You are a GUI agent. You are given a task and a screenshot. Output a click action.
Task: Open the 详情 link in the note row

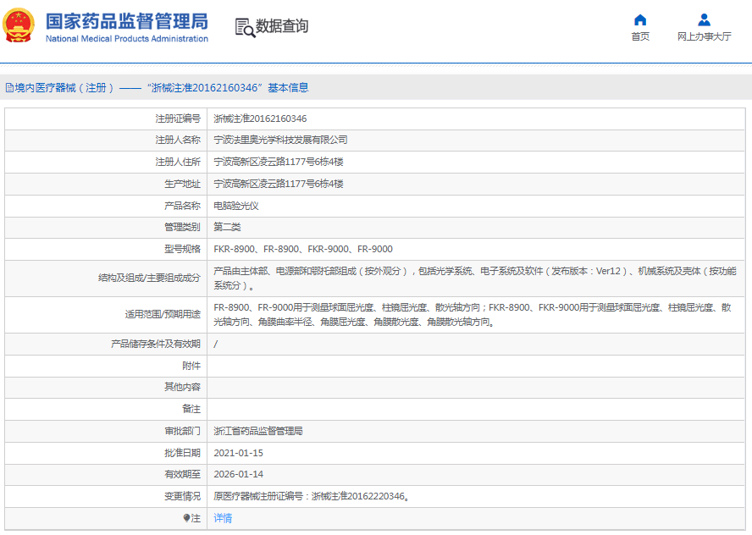223,518
